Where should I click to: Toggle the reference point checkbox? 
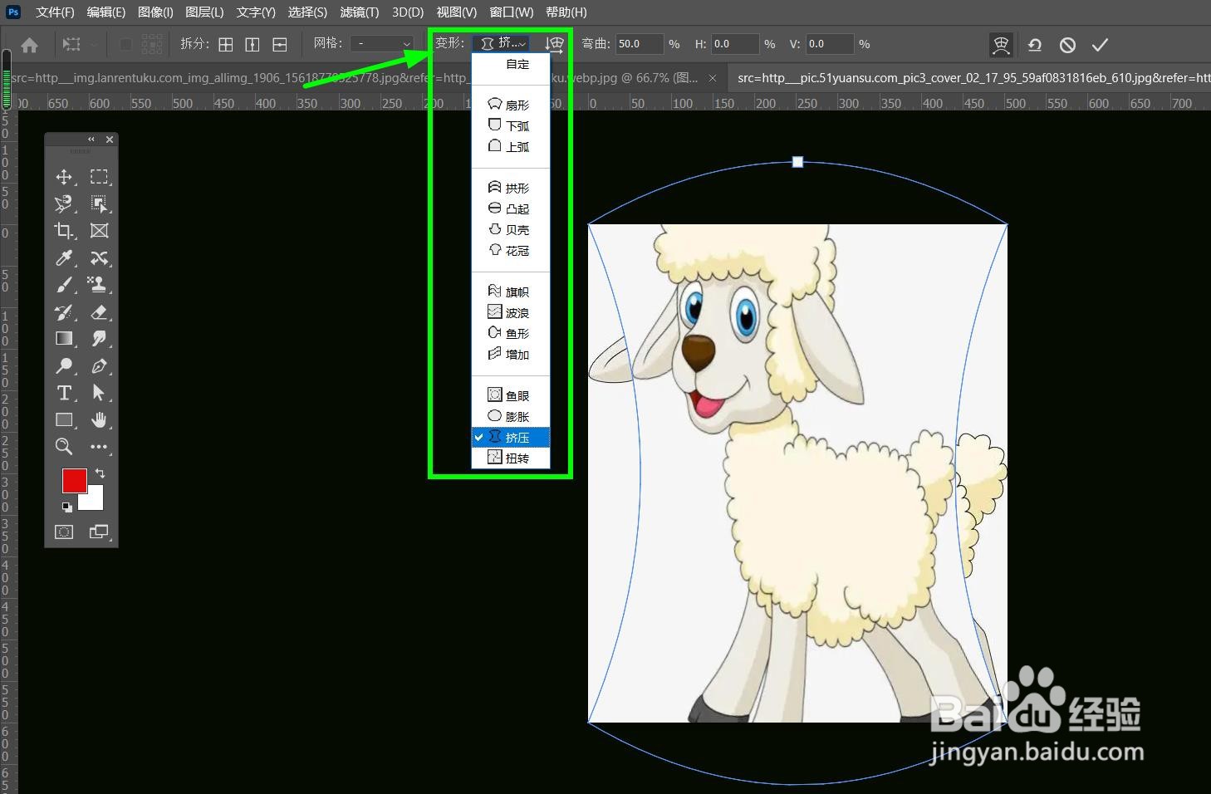(x=125, y=45)
